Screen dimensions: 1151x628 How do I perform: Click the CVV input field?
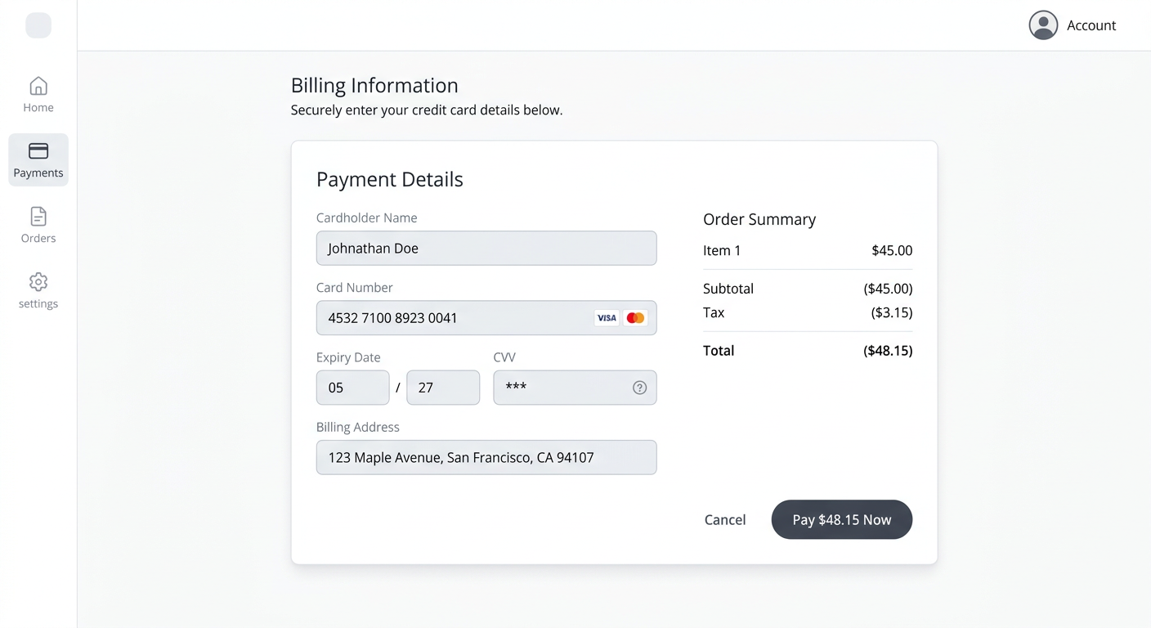click(575, 388)
